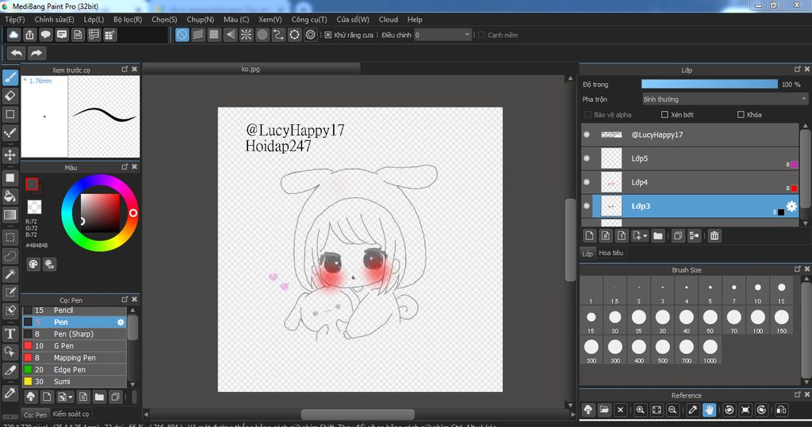Toggle Cạnh mềm checkbox
The height and width of the screenshot is (427, 812).
pyautogui.click(x=481, y=35)
